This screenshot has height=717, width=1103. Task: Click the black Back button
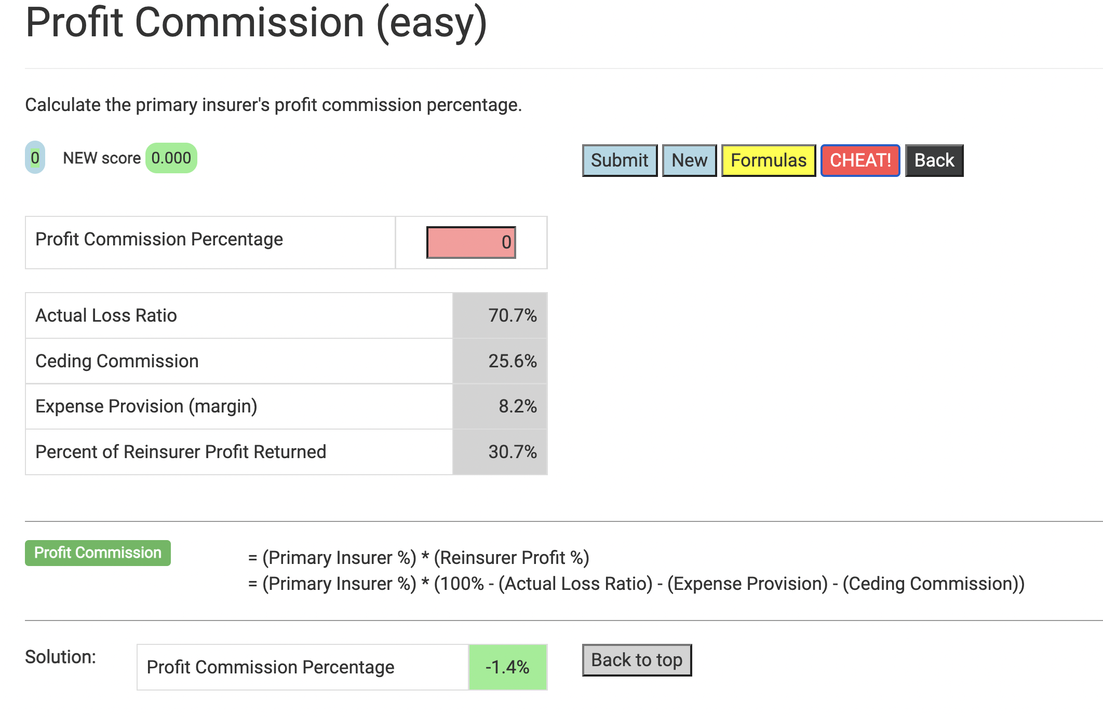[x=934, y=160]
